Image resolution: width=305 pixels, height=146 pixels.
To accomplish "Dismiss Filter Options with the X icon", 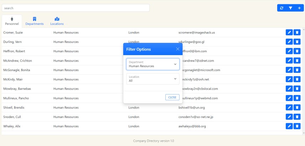I will tap(177, 49).
